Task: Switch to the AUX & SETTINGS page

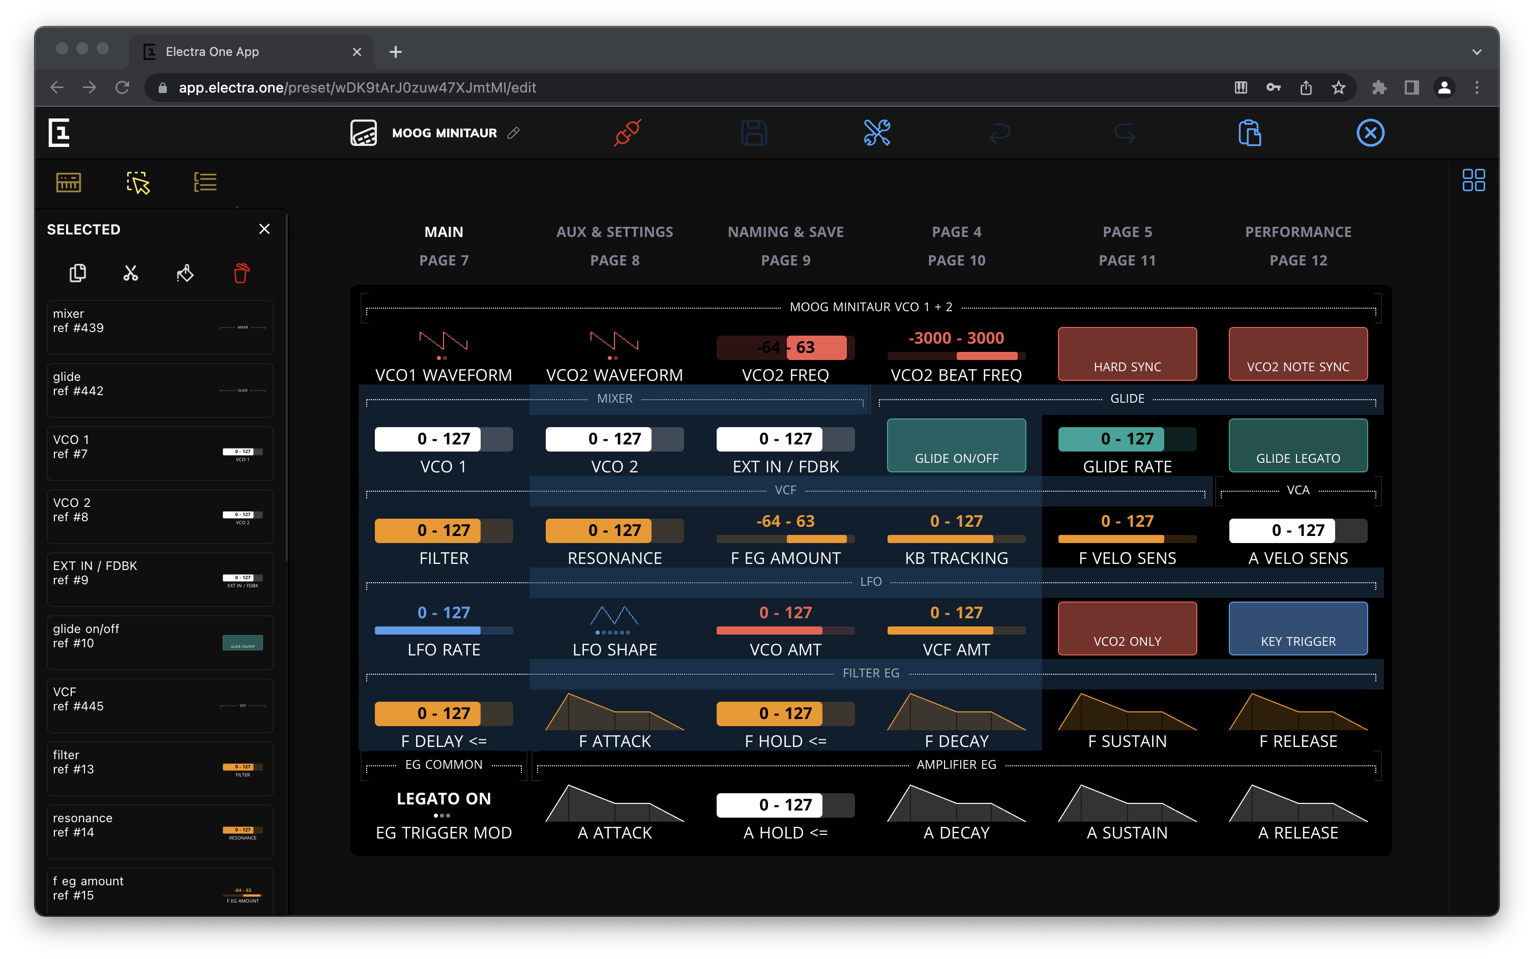Action: pos(615,231)
